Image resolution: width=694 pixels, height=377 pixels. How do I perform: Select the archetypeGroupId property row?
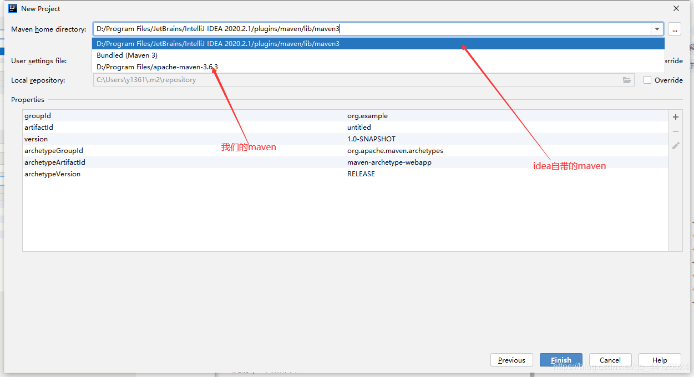pos(345,151)
